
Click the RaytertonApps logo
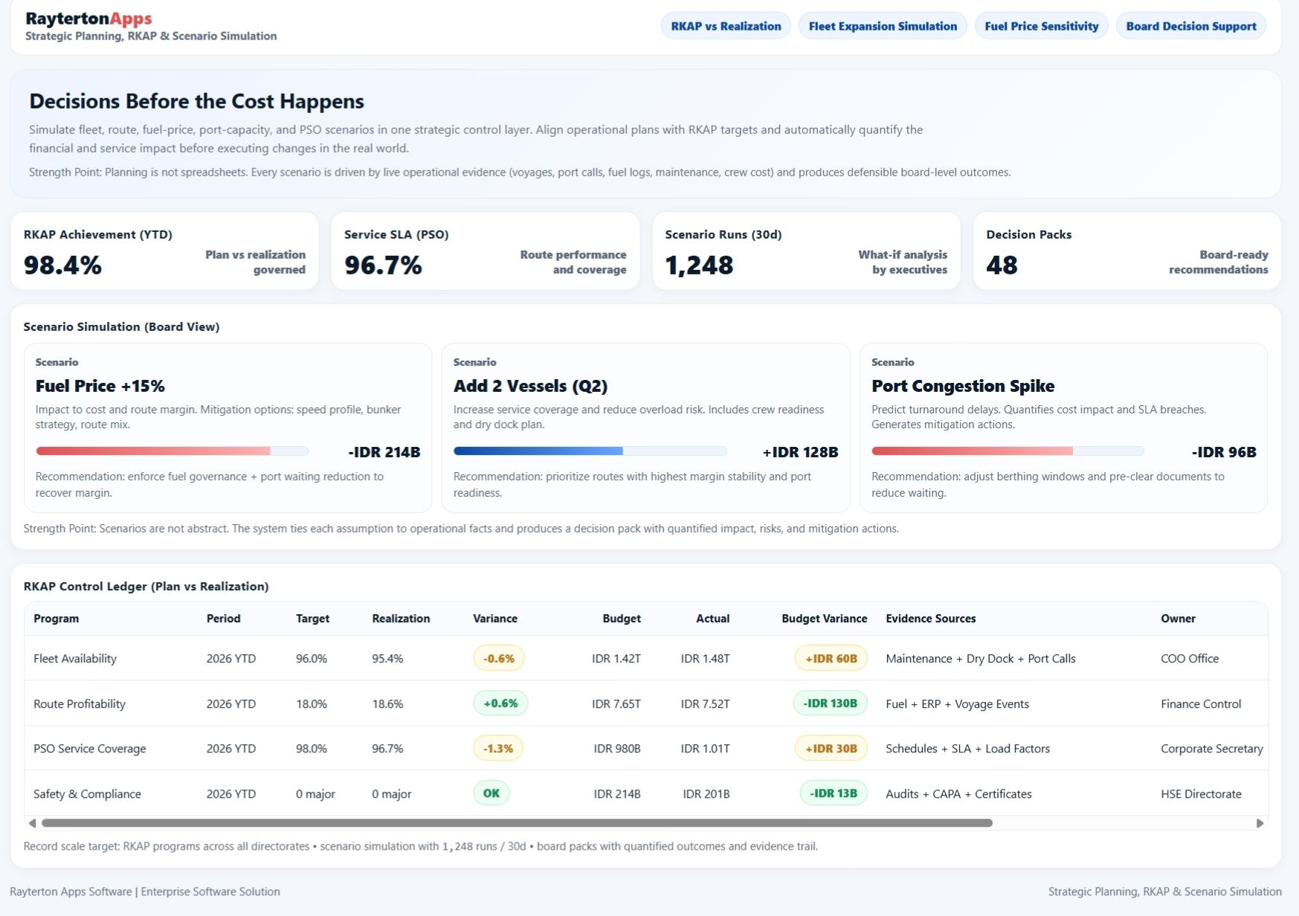(88, 19)
